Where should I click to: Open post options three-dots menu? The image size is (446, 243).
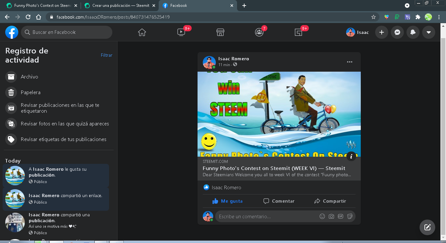(350, 62)
